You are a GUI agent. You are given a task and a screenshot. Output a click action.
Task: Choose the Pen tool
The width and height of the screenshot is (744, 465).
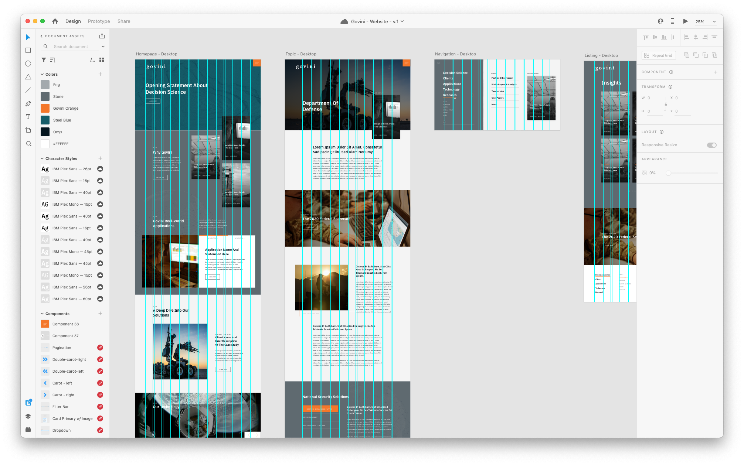pos(28,104)
